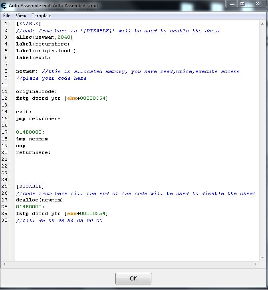The height and width of the screenshot is (290, 268).
Task: Maximize the Auto Assemble window
Action: coord(242,4)
